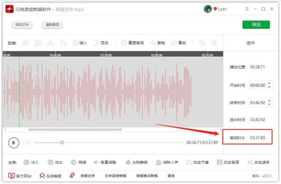
Task: Open the 官方网站 official website link
Action: point(20,176)
